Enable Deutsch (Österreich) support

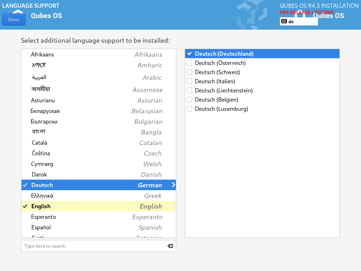click(189, 63)
